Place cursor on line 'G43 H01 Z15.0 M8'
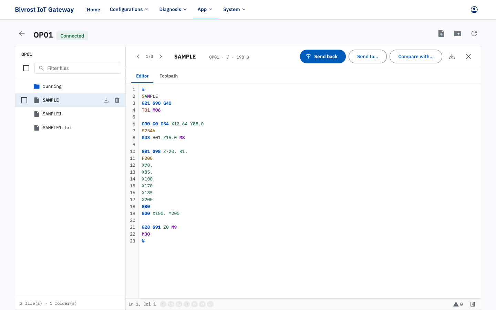The height and width of the screenshot is (310, 496). 163,138
